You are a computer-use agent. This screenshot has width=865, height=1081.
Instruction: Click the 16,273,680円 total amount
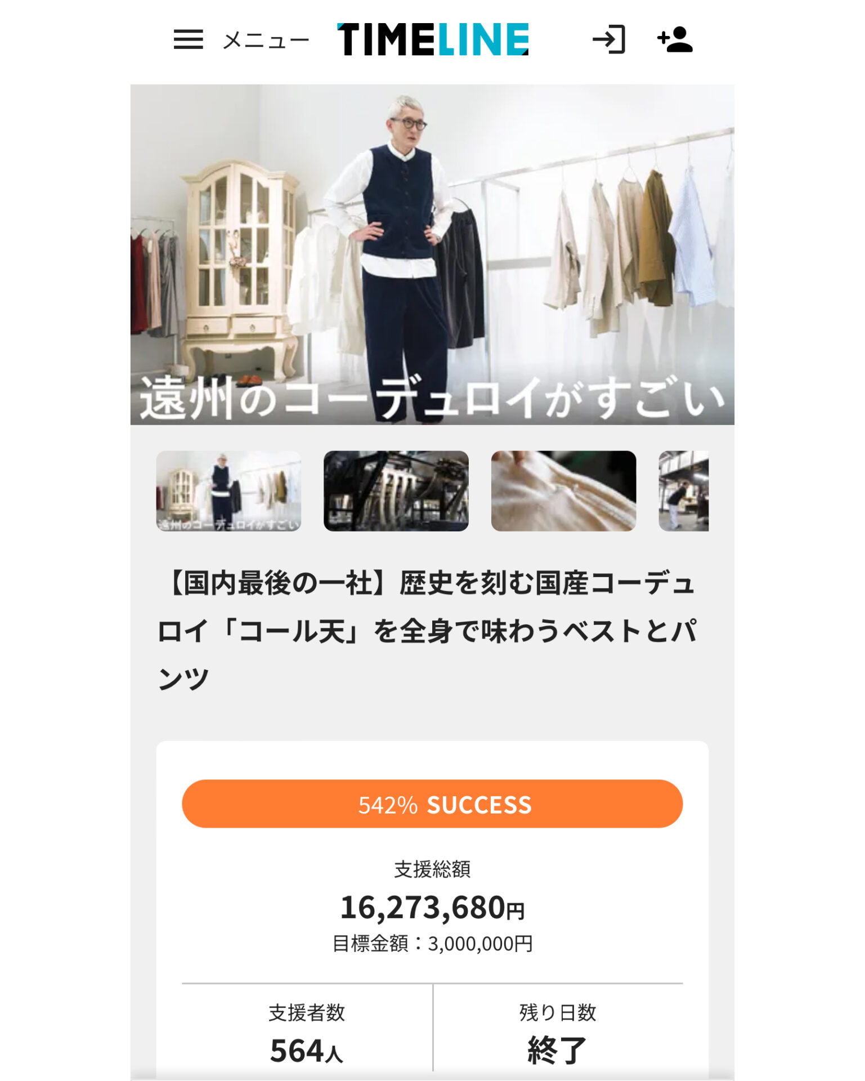pos(432,908)
